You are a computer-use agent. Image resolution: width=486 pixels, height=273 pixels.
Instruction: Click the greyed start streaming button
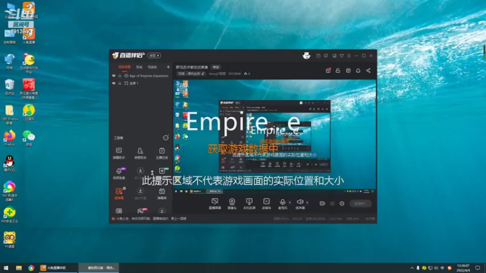tap(360, 203)
